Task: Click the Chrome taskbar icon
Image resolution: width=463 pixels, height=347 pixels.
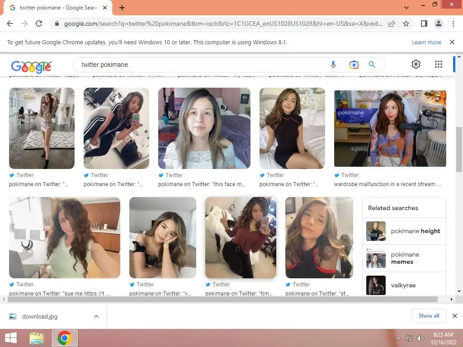Action: tap(65, 338)
